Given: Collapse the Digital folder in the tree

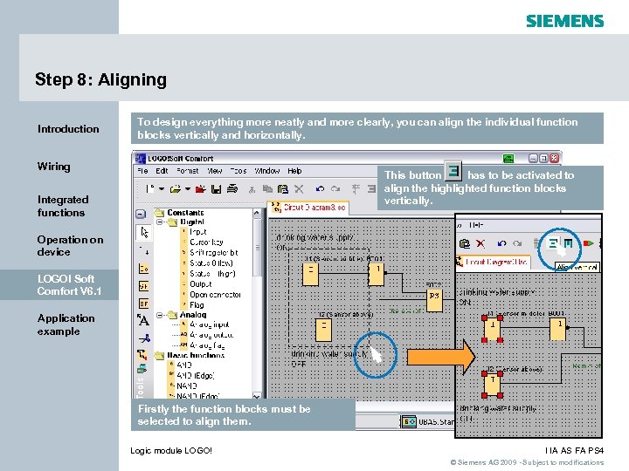Looking at the screenshot, I should (159, 222).
